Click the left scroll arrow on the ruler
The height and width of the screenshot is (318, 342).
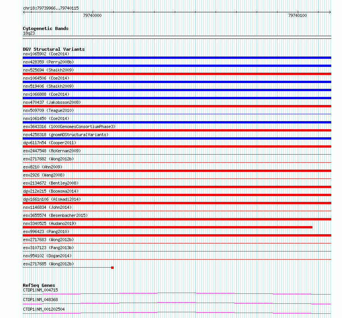click(24, 12)
